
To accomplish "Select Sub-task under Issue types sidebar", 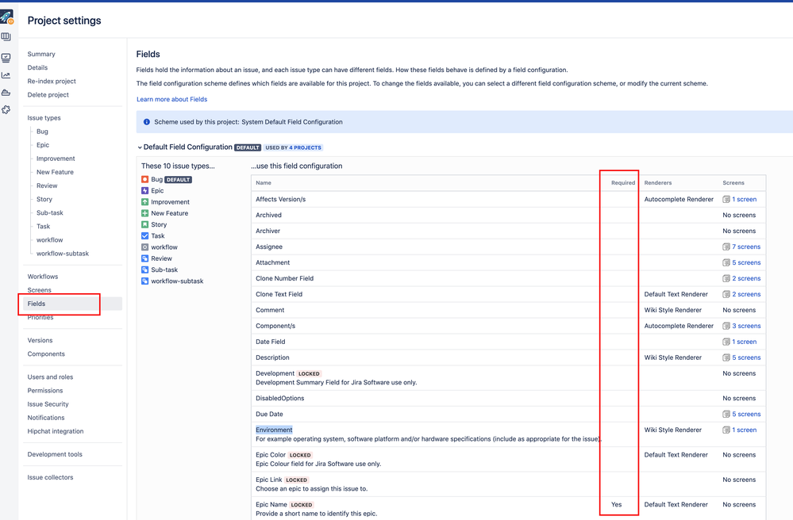I will click(49, 213).
